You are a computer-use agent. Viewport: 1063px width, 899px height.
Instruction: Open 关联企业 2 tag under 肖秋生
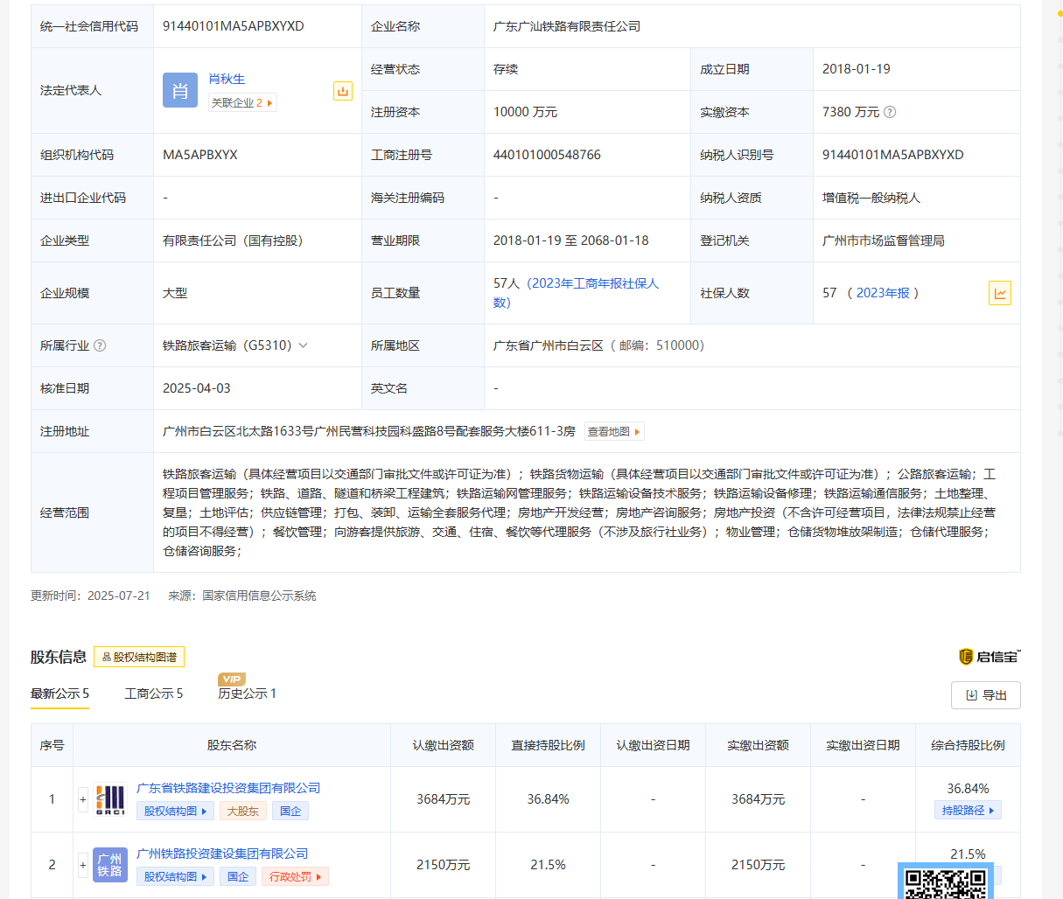[242, 102]
